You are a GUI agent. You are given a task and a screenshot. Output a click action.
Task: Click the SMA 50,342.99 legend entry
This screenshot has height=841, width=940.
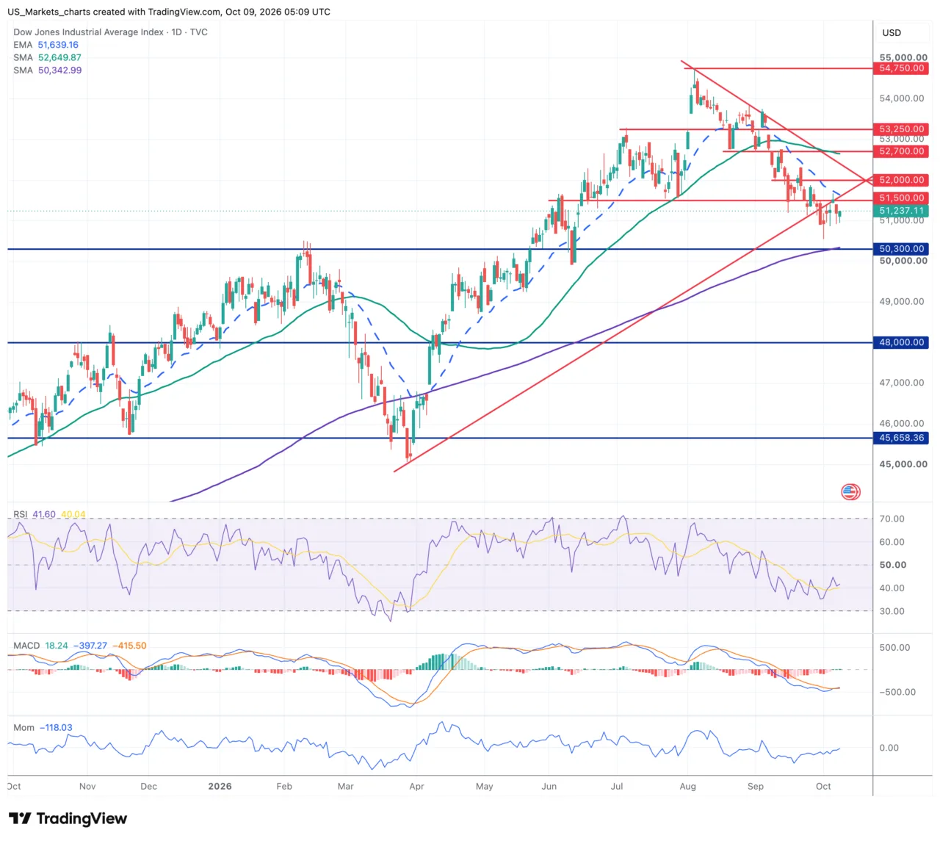47,70
